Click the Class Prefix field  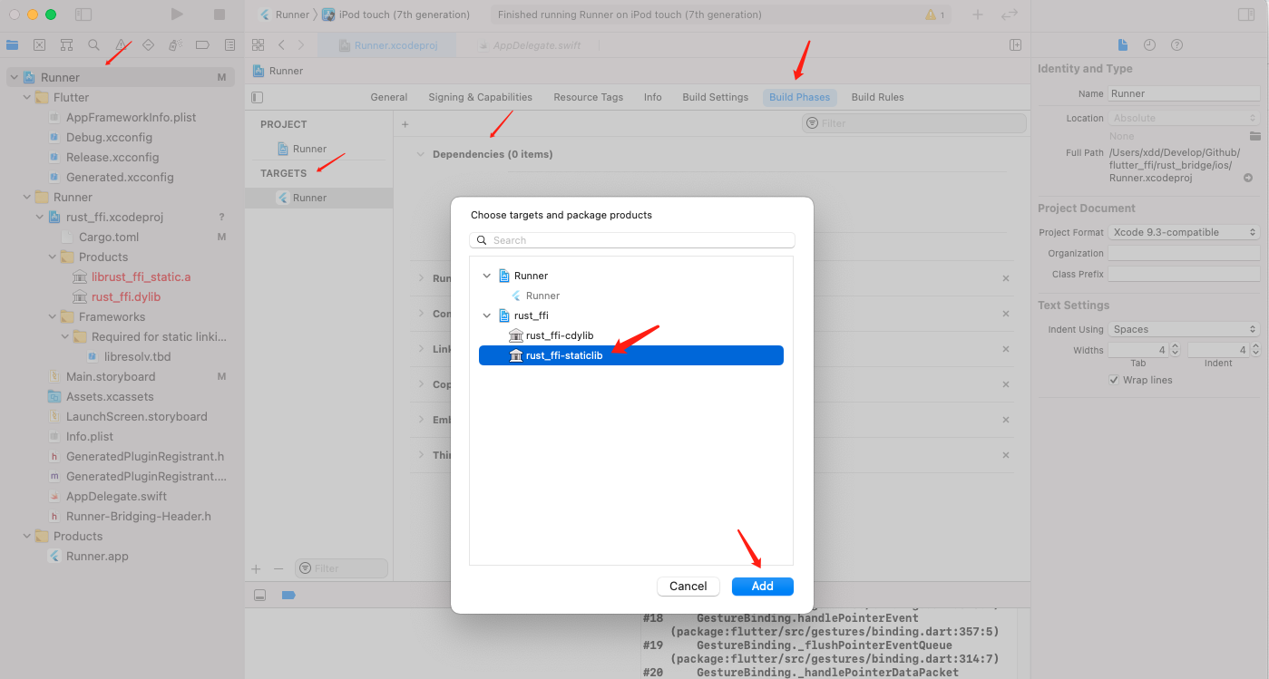click(1184, 274)
